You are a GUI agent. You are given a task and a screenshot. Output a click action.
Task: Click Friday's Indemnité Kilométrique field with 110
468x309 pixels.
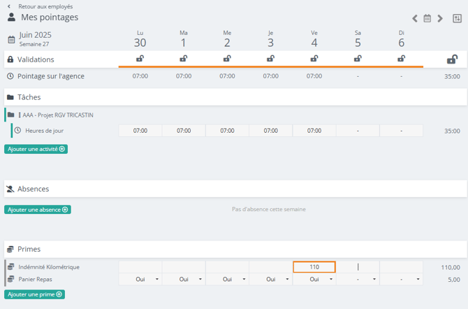point(314,267)
